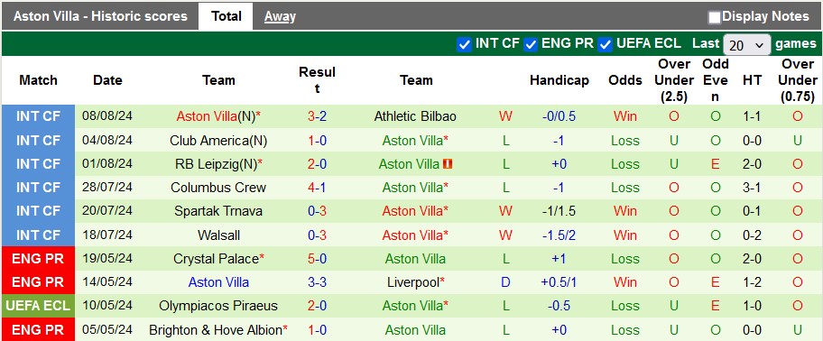Toggle the Display Notes checkbox
The height and width of the screenshot is (341, 823).
[x=714, y=17]
